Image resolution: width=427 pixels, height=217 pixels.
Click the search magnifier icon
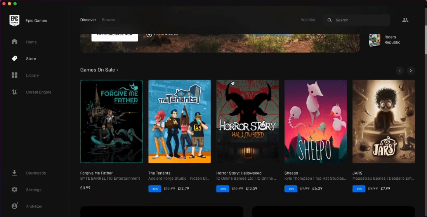(x=330, y=20)
